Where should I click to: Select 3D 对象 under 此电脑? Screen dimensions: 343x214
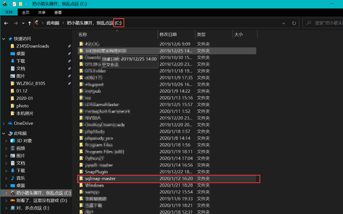(x=24, y=141)
